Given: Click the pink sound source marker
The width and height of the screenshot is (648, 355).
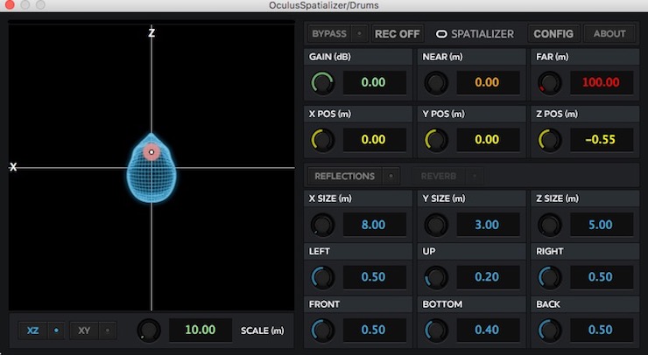Looking at the screenshot, I should (x=151, y=152).
